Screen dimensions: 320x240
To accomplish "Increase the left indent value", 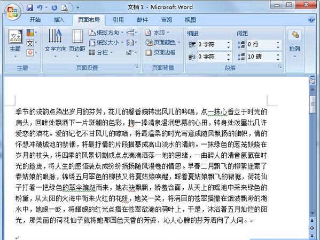I will coord(229,42).
